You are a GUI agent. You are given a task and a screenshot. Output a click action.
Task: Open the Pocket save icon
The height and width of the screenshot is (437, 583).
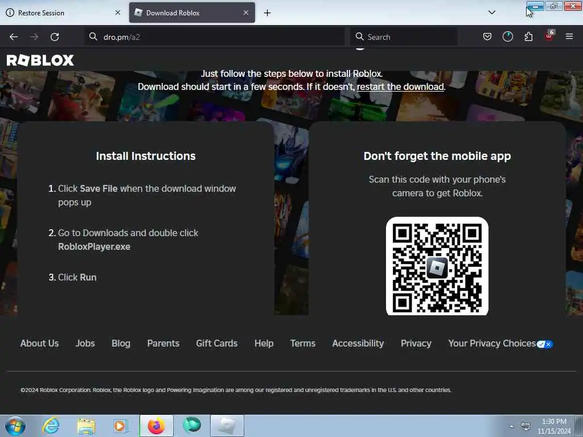pos(487,36)
